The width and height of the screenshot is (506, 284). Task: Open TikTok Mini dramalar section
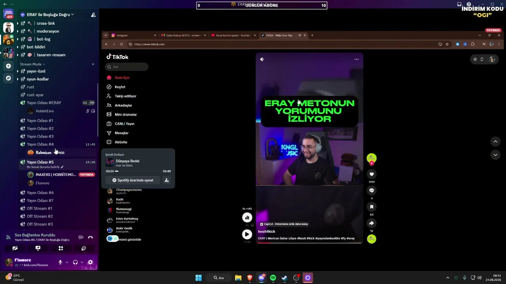pos(126,114)
